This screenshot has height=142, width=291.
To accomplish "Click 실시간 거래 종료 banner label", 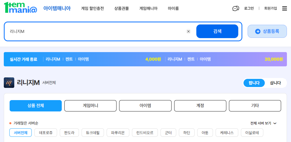I will pyautogui.click(x=23, y=59).
